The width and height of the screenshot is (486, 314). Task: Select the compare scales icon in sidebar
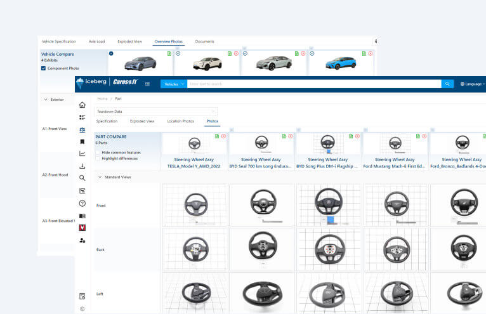coord(82,130)
